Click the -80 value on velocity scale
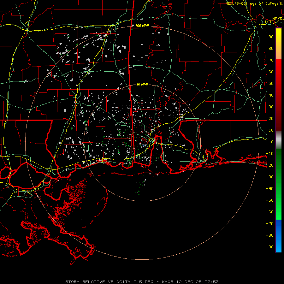The height and width of the screenshot is (284, 284). (x=270, y=235)
